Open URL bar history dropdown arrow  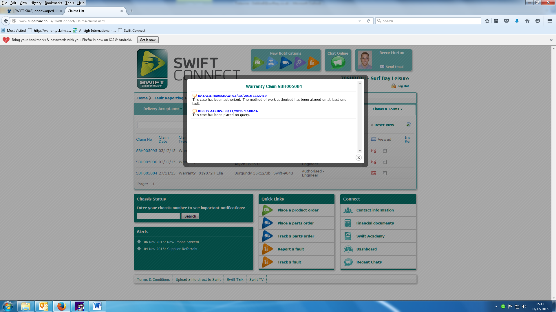(360, 21)
